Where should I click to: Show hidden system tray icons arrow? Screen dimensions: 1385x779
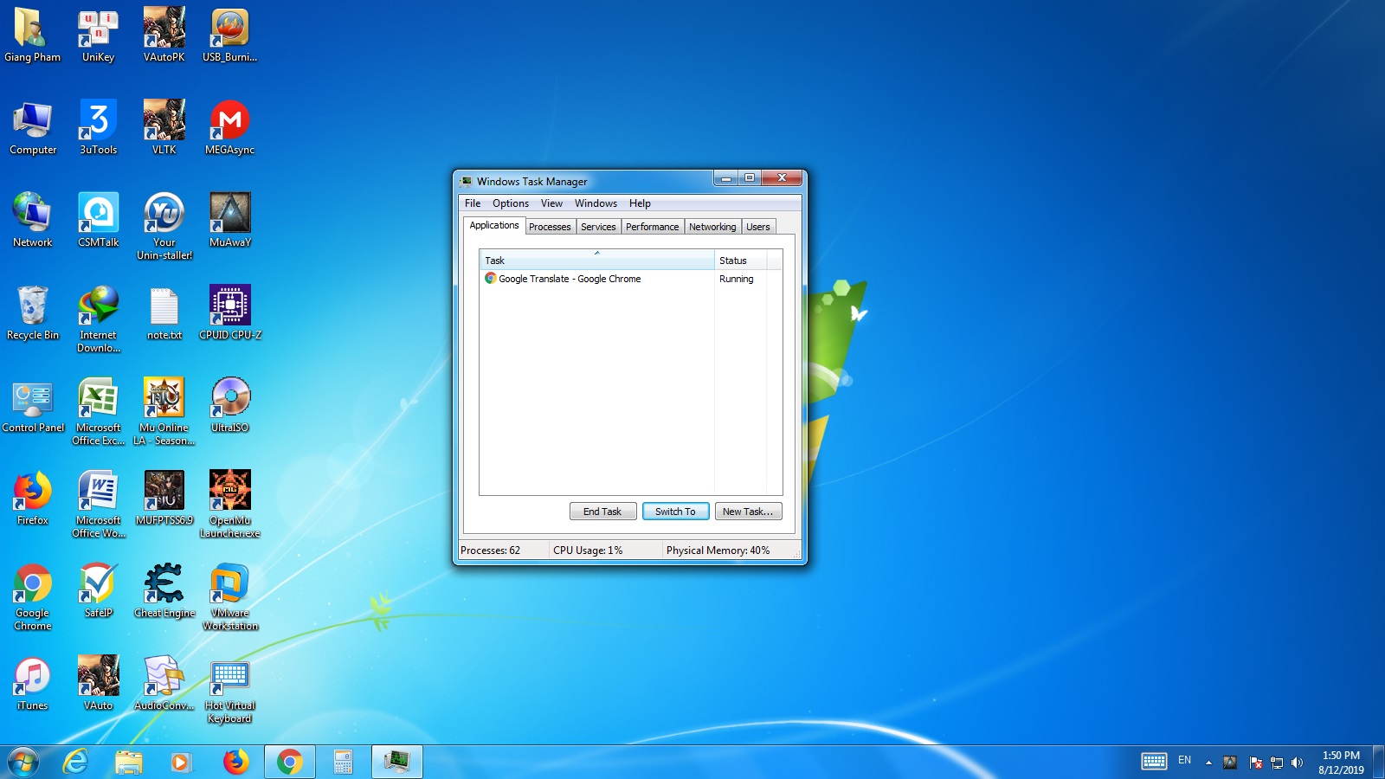click(1208, 763)
